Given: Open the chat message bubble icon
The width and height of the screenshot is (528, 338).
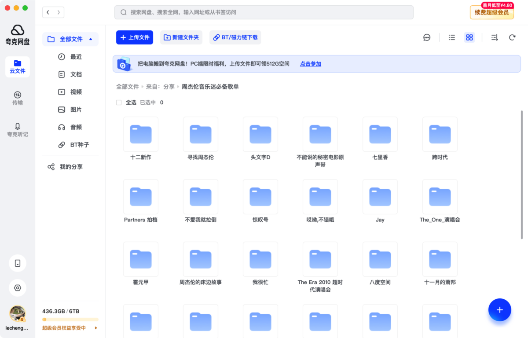Looking at the screenshot, I should (427, 37).
